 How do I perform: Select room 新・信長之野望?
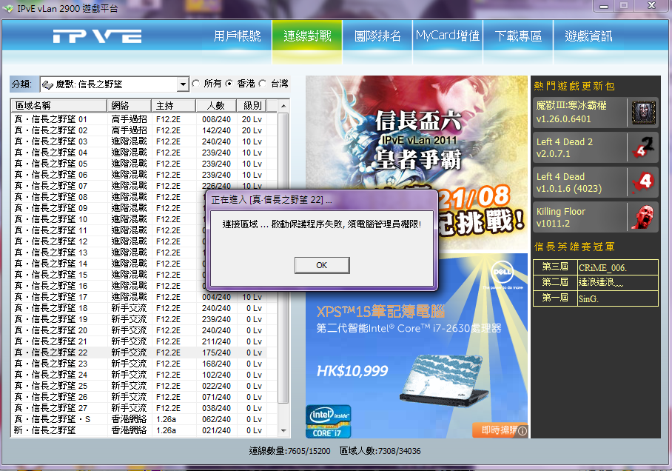pyautogui.click(x=139, y=431)
